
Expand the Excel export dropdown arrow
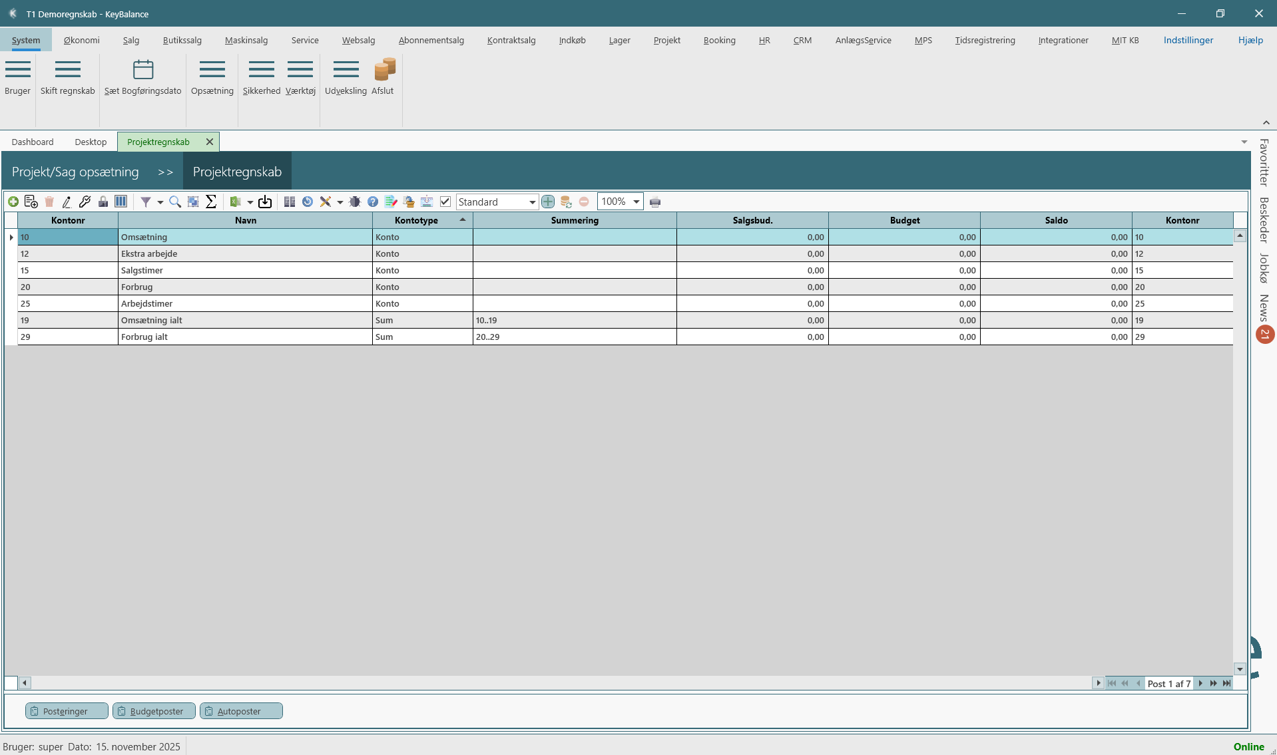pos(250,202)
